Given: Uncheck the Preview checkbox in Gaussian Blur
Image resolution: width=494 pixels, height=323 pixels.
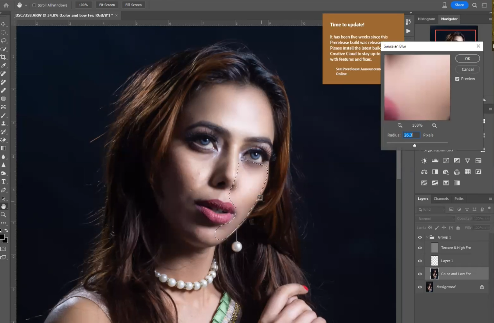Looking at the screenshot, I should pos(457,79).
